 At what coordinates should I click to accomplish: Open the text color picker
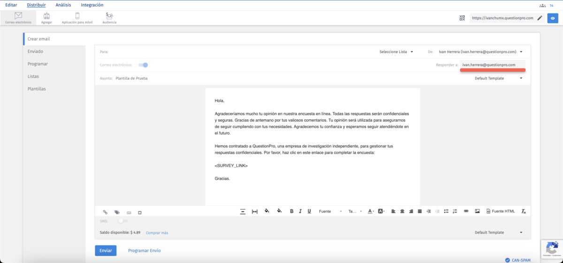coord(370,212)
